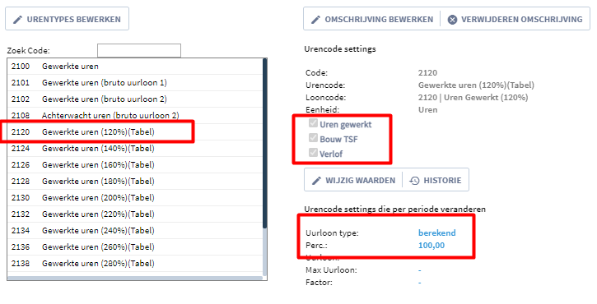Click the clock icon beside Historie

click(x=414, y=181)
